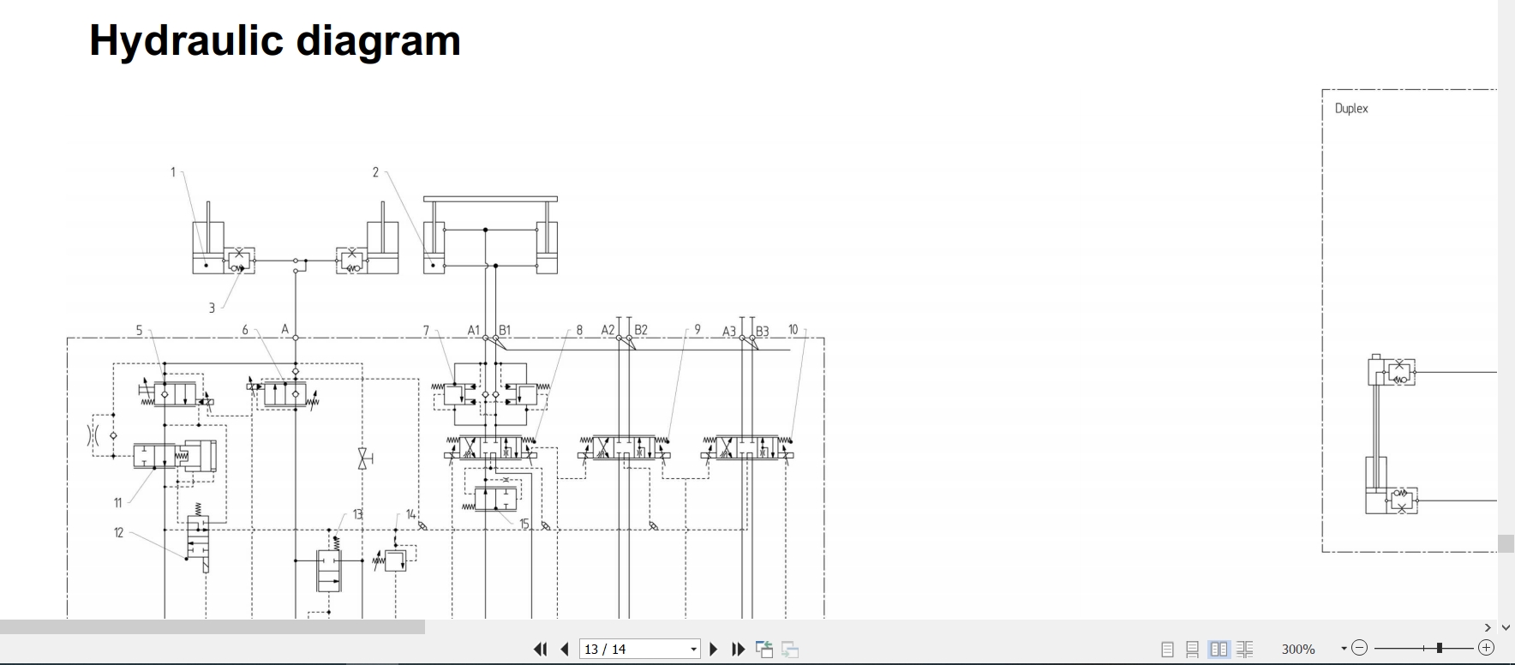Switch to two-page continuous view
This screenshot has width=1515, height=665.
tap(1245, 650)
